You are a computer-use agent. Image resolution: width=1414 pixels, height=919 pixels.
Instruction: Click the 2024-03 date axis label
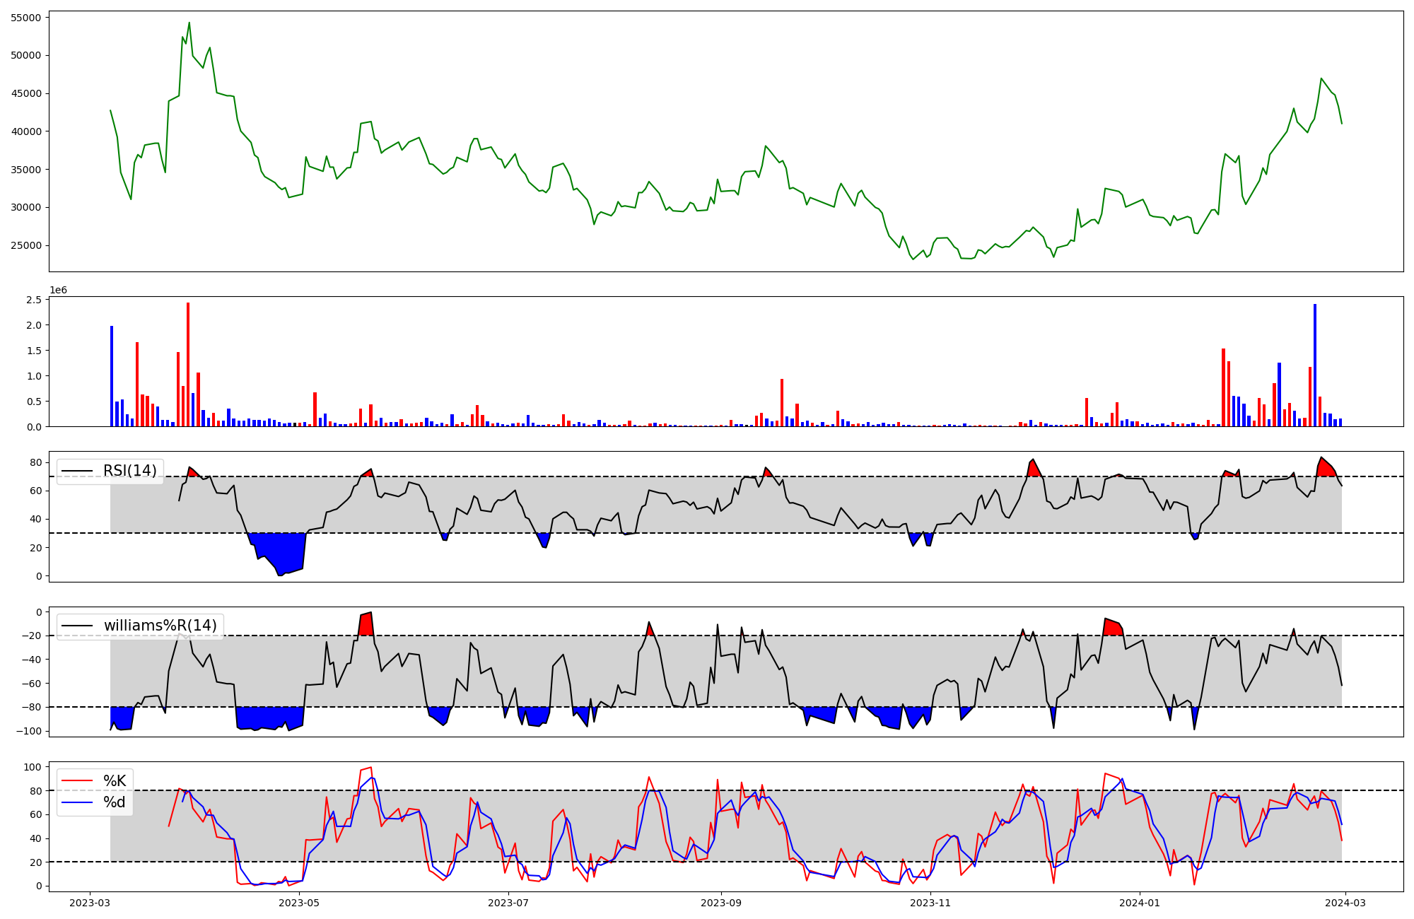point(1345,903)
